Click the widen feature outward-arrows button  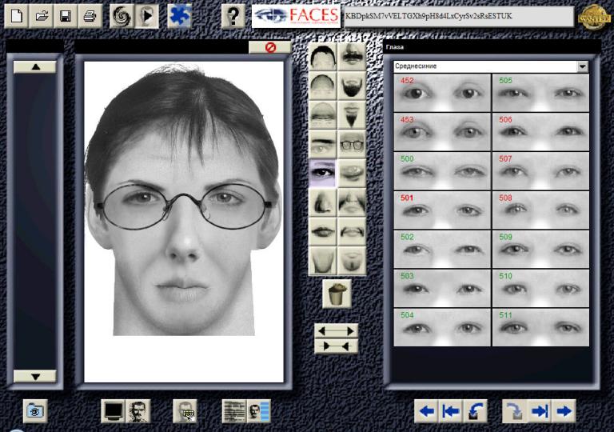[x=336, y=330]
